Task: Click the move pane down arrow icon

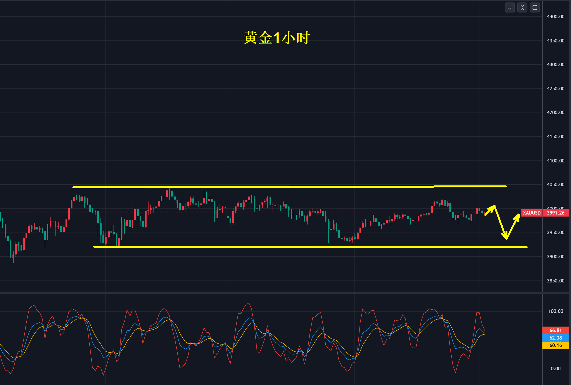Action: tap(510, 8)
